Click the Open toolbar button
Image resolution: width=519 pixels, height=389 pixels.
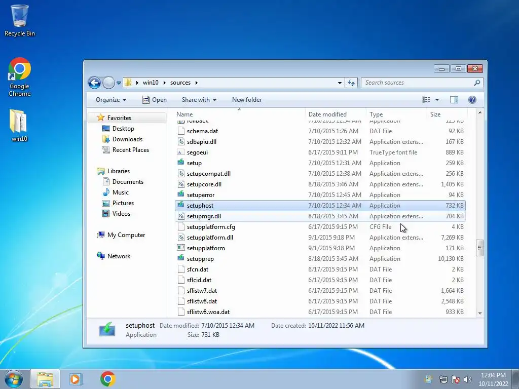click(155, 100)
